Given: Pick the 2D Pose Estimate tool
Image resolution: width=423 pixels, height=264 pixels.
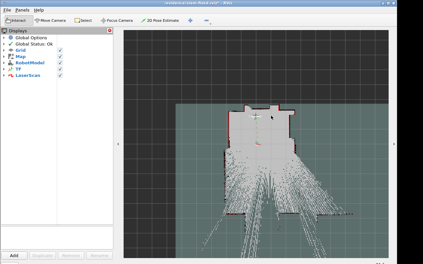Looking at the screenshot, I should (x=160, y=20).
